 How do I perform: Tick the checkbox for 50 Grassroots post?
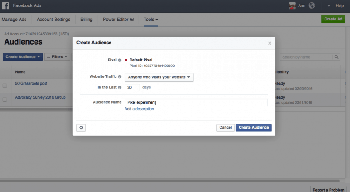point(5,86)
